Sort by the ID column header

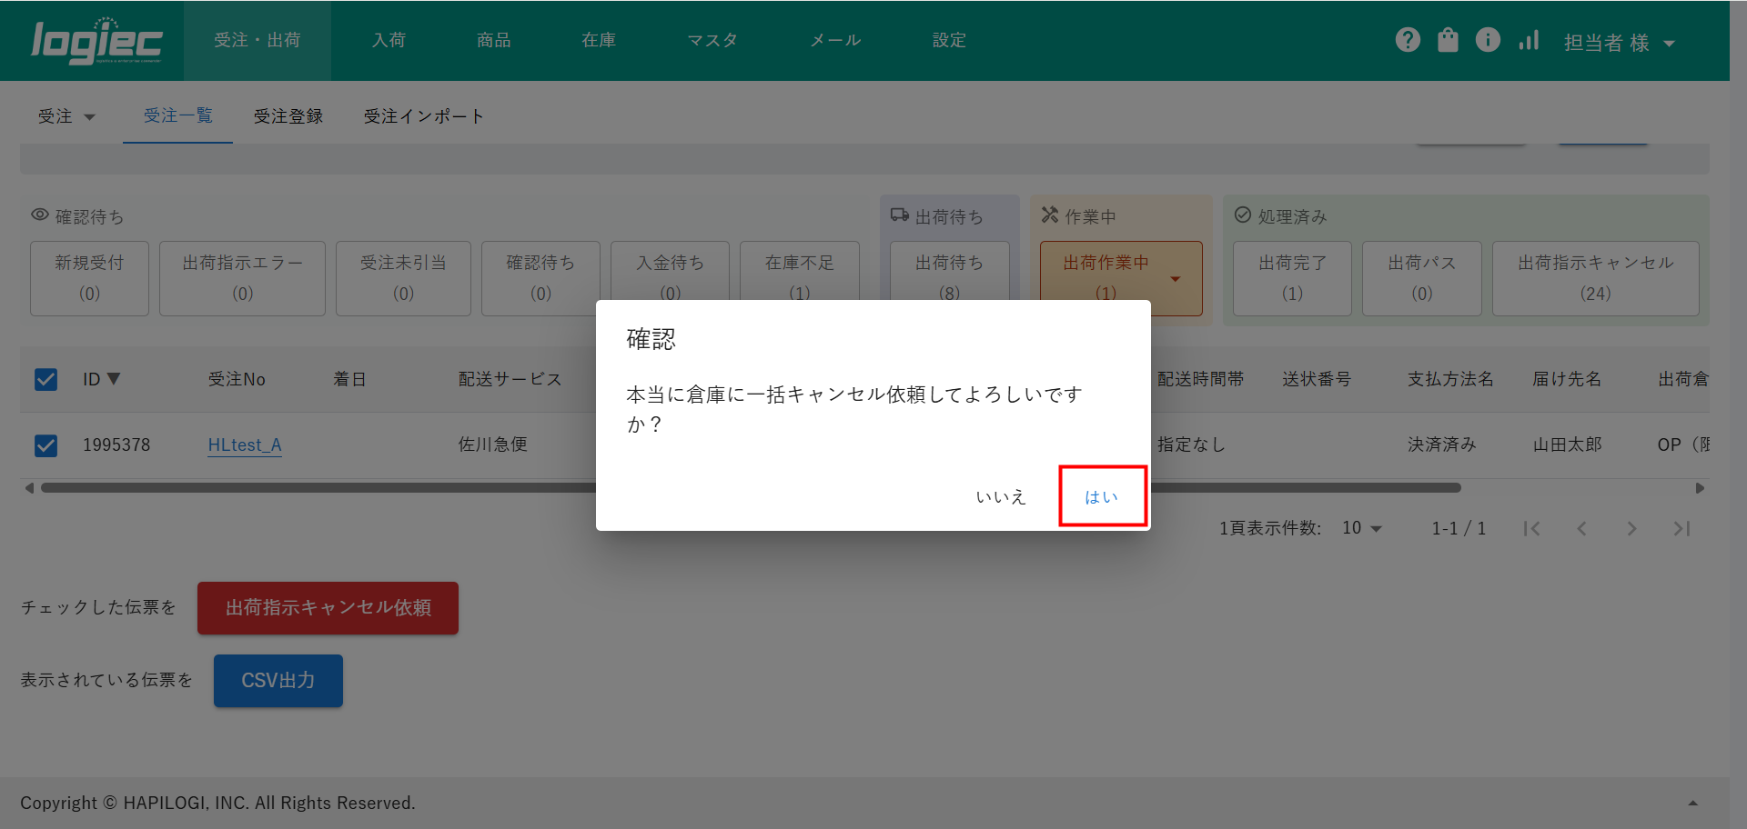(101, 379)
